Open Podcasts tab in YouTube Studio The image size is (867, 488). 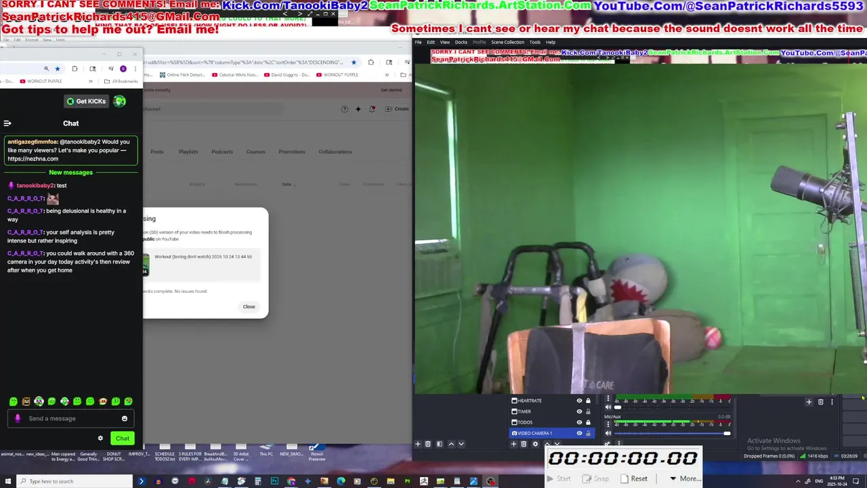[222, 152]
